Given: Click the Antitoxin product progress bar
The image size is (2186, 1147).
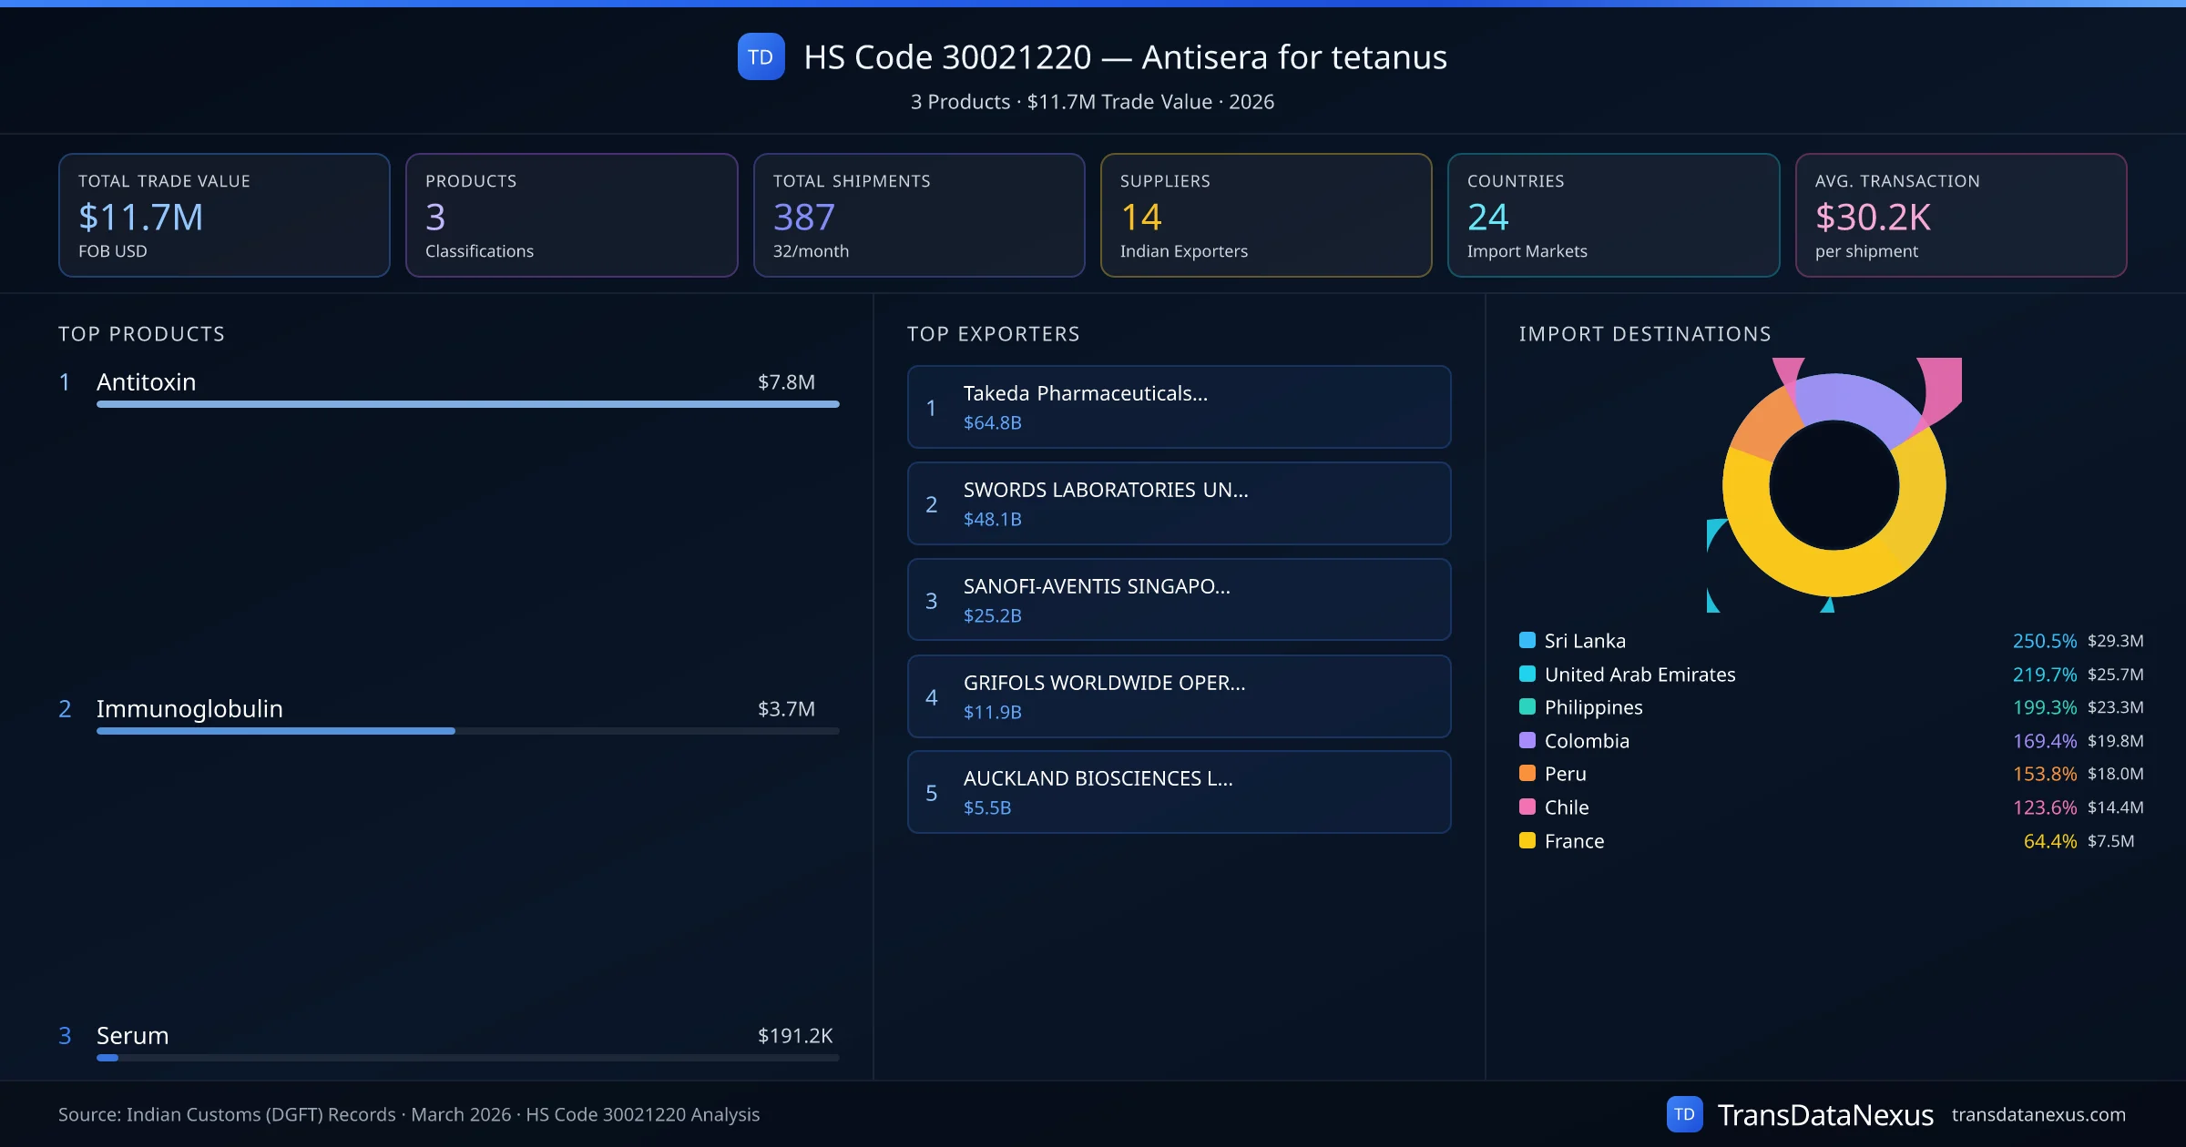Looking at the screenshot, I should [467, 403].
